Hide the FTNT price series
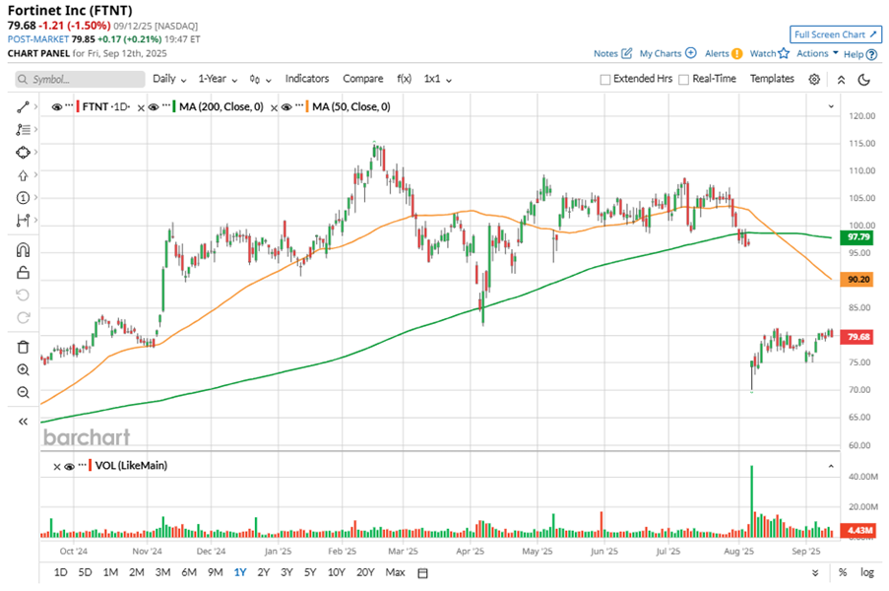889x591 pixels. 57,106
